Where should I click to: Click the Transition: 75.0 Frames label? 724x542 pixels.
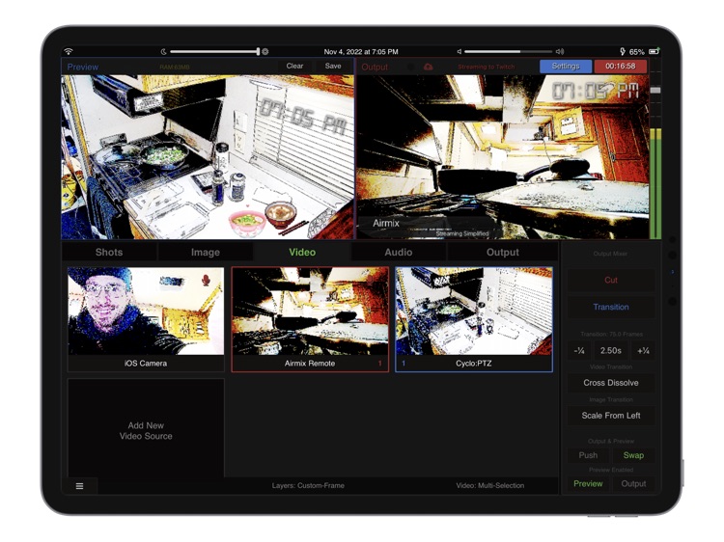(x=611, y=334)
